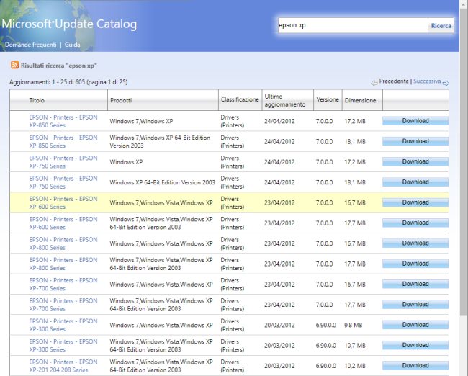The width and height of the screenshot is (468, 376).
Task: Select version 6.90.0.0 in XP-300 9,8 MB row
Action: point(325,325)
